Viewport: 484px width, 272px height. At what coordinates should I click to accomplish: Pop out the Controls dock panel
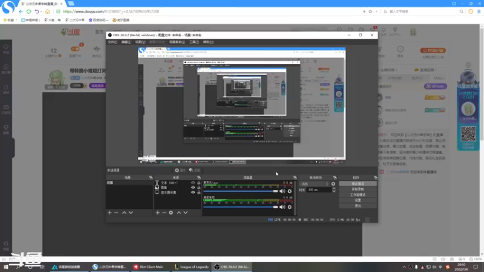[375, 178]
